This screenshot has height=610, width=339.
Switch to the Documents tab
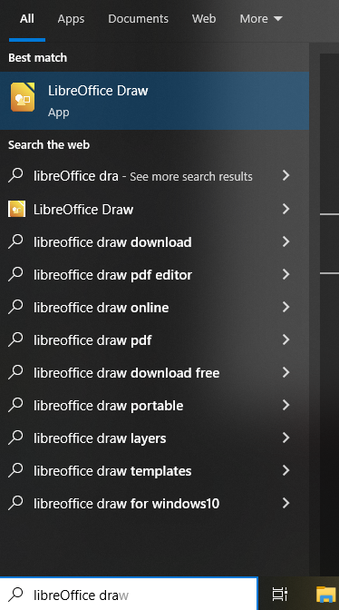pyautogui.click(x=139, y=19)
